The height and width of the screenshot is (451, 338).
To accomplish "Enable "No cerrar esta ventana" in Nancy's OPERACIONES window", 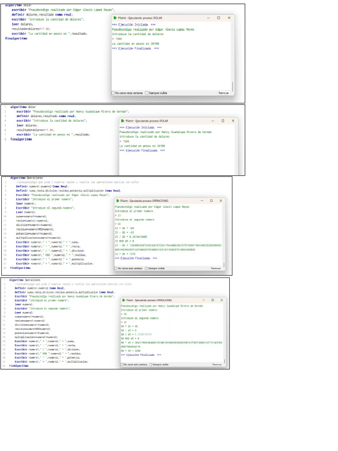I will pos(122,364).
